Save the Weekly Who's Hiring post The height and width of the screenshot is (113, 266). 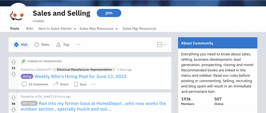tap(80, 84)
